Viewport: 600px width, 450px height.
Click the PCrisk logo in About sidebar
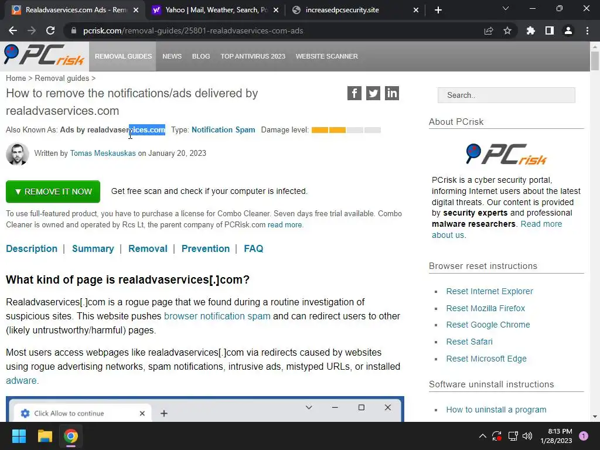point(506,154)
